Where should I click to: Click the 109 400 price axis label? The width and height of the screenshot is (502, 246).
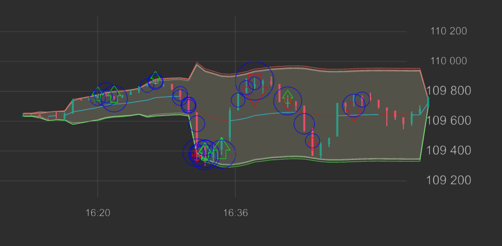(x=448, y=151)
